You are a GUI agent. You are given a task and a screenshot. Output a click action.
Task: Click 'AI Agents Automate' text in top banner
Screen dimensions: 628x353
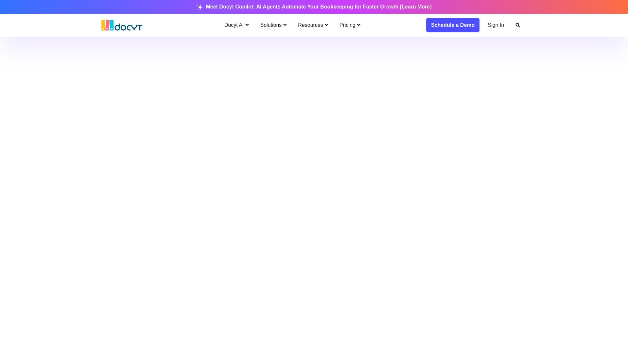coord(281,7)
